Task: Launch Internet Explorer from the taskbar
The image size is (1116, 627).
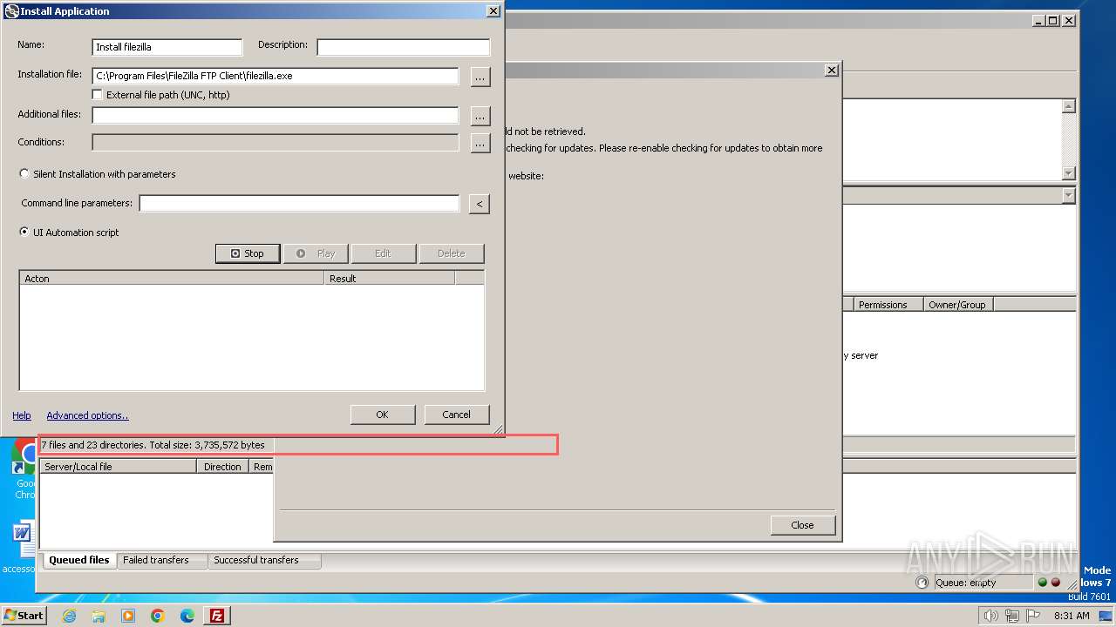Action: pos(69,616)
